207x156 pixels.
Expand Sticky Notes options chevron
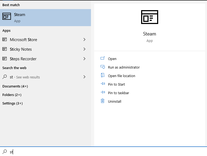point(85,49)
